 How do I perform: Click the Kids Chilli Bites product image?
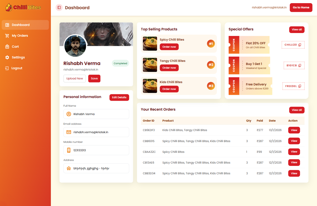click(150, 86)
